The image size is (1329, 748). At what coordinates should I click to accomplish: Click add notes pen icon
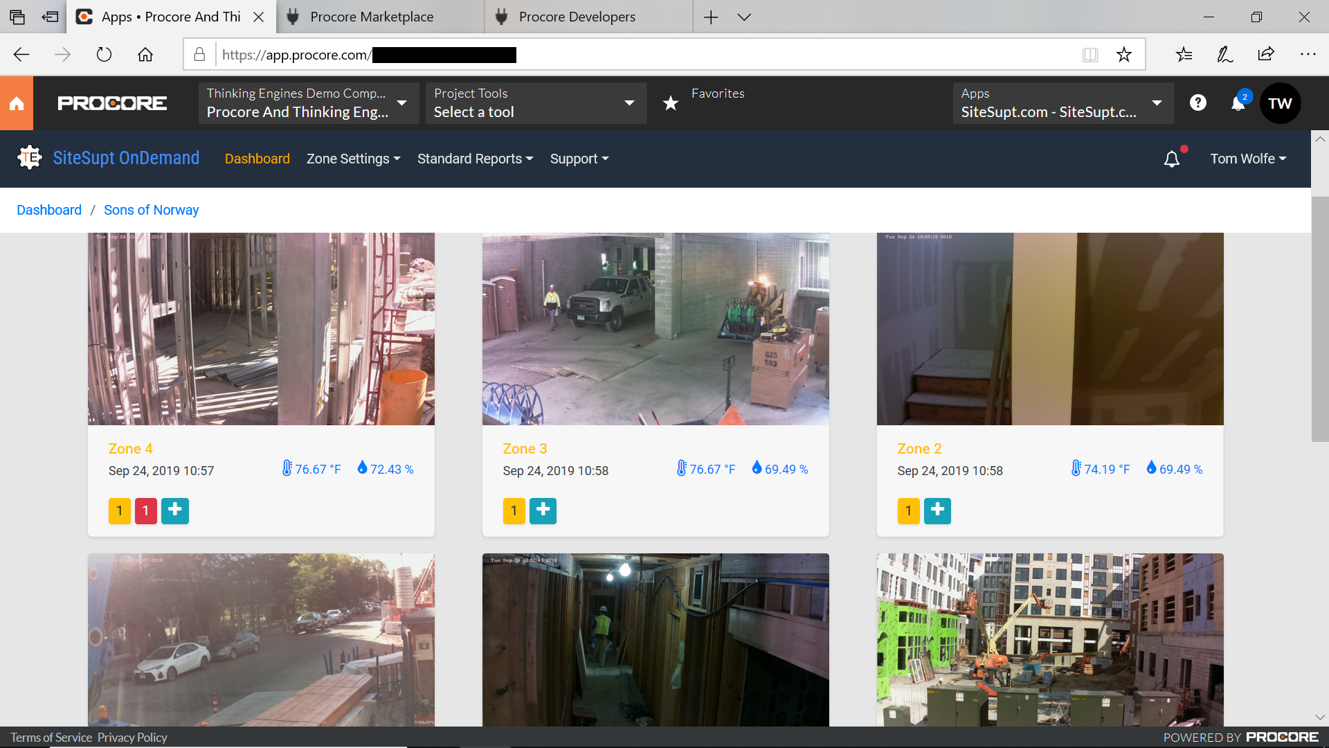click(1225, 55)
